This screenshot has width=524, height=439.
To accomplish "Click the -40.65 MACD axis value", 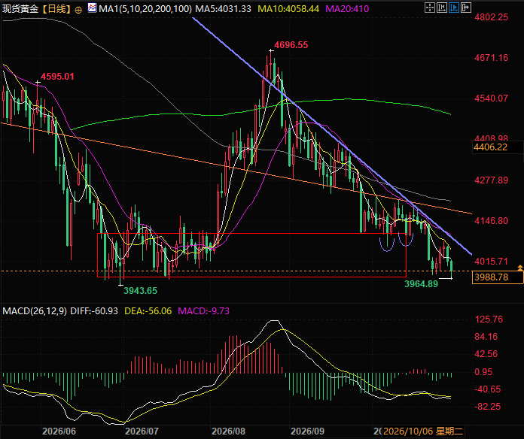I will click(488, 389).
